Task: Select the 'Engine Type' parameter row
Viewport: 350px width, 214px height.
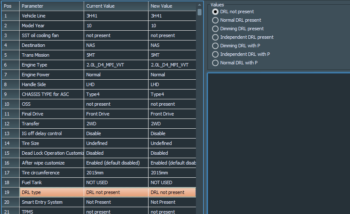Action: point(51,65)
